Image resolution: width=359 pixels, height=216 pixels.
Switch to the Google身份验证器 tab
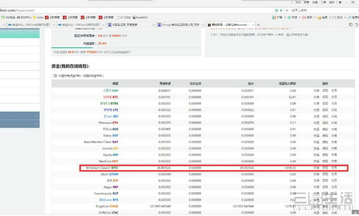tap(181, 25)
